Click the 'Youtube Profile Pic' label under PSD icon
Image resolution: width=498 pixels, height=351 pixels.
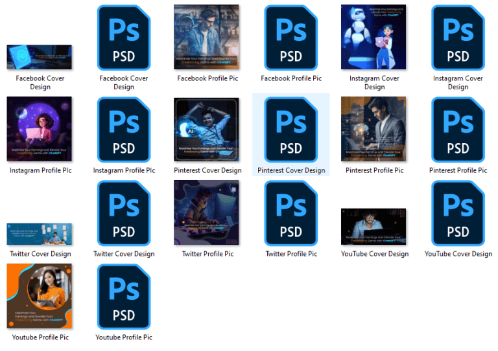[124, 337]
